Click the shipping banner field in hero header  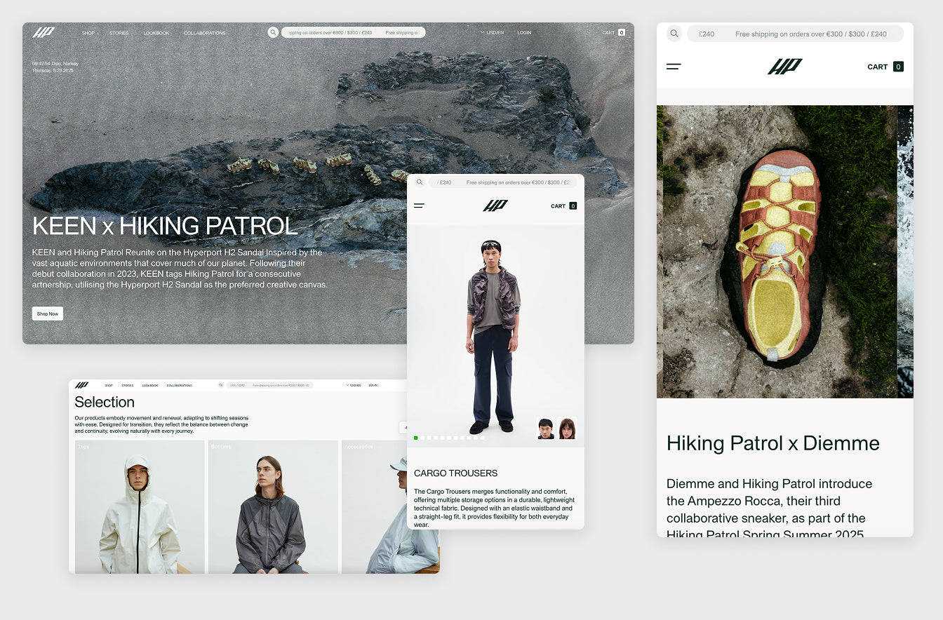point(354,32)
